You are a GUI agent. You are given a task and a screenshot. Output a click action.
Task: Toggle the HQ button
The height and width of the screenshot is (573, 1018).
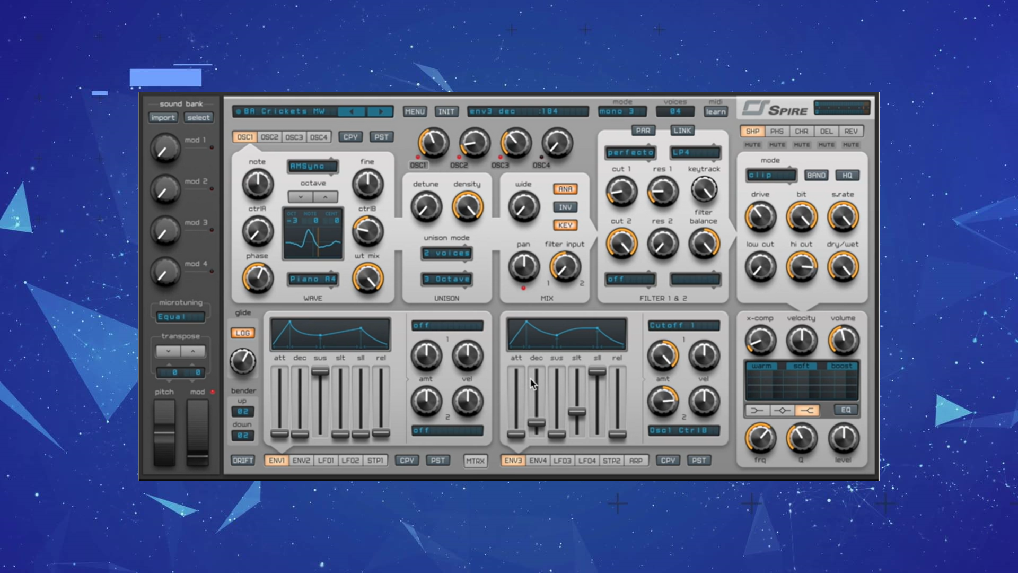pyautogui.click(x=847, y=175)
